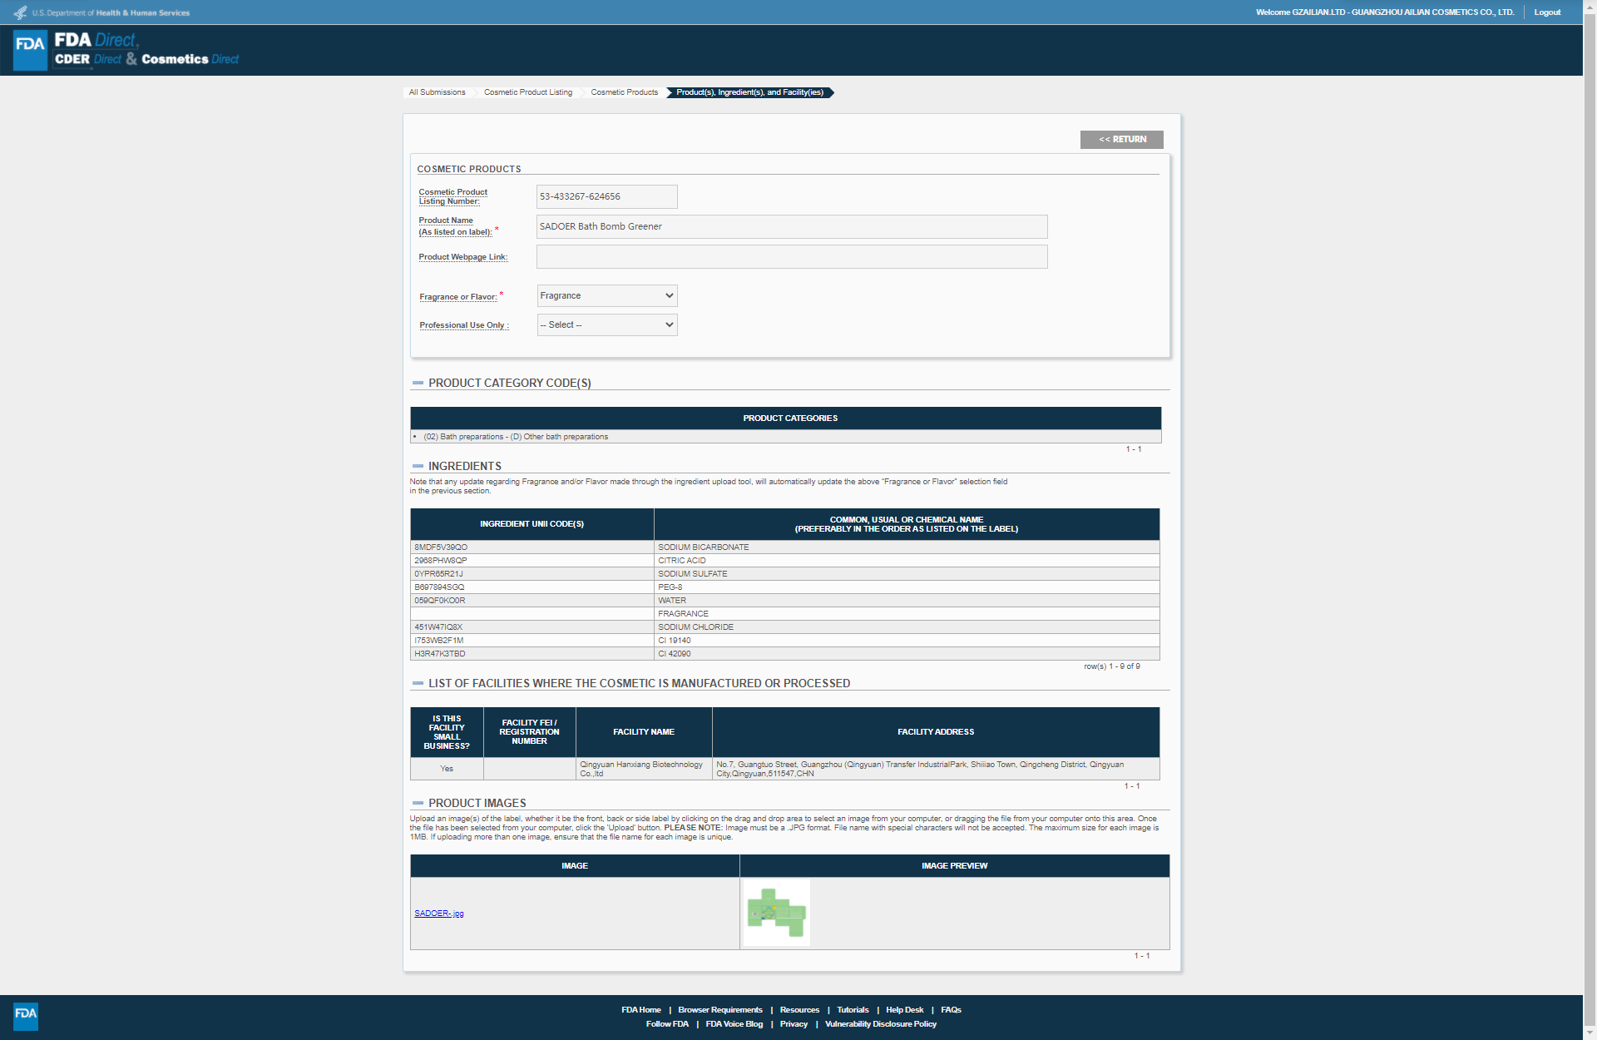Click the product image preview thumbnail
Image resolution: width=1597 pixels, height=1040 pixels.
[x=776, y=913]
